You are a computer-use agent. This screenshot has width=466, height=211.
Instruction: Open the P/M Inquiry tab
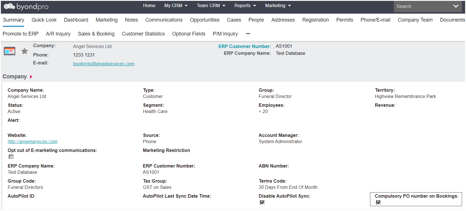tap(225, 34)
